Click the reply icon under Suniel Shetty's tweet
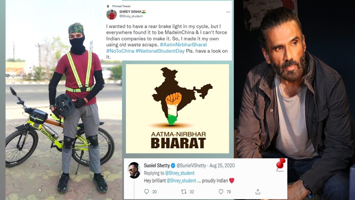 [147, 192]
